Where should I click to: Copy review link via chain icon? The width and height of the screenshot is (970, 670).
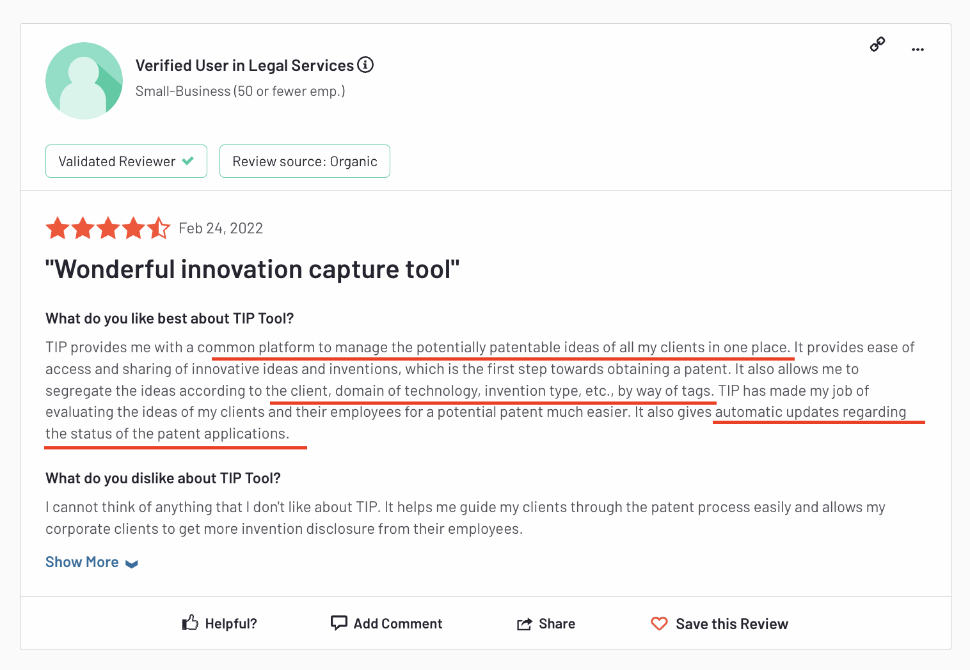(x=877, y=44)
